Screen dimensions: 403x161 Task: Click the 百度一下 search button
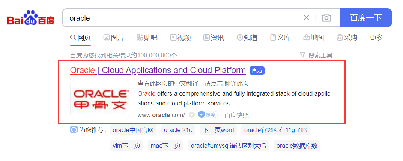click(x=366, y=18)
